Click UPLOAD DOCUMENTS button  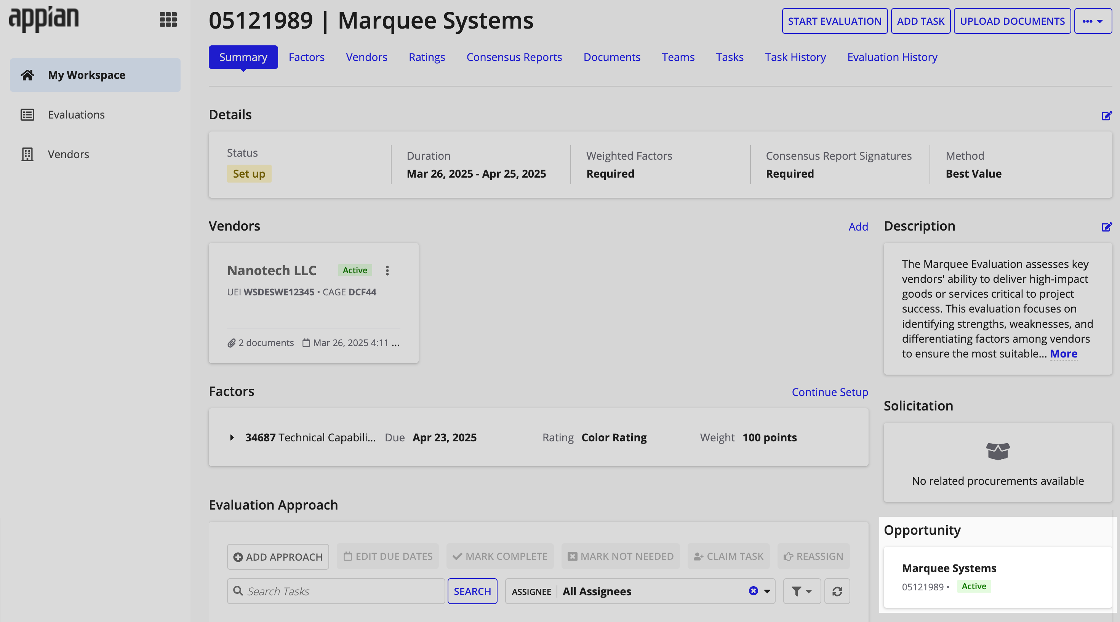tap(1012, 21)
